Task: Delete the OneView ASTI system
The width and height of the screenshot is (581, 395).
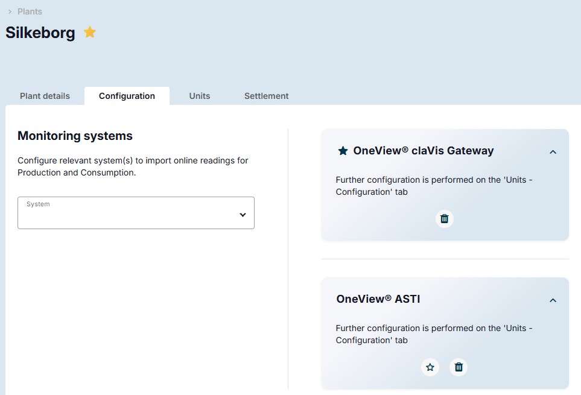Action: click(459, 367)
